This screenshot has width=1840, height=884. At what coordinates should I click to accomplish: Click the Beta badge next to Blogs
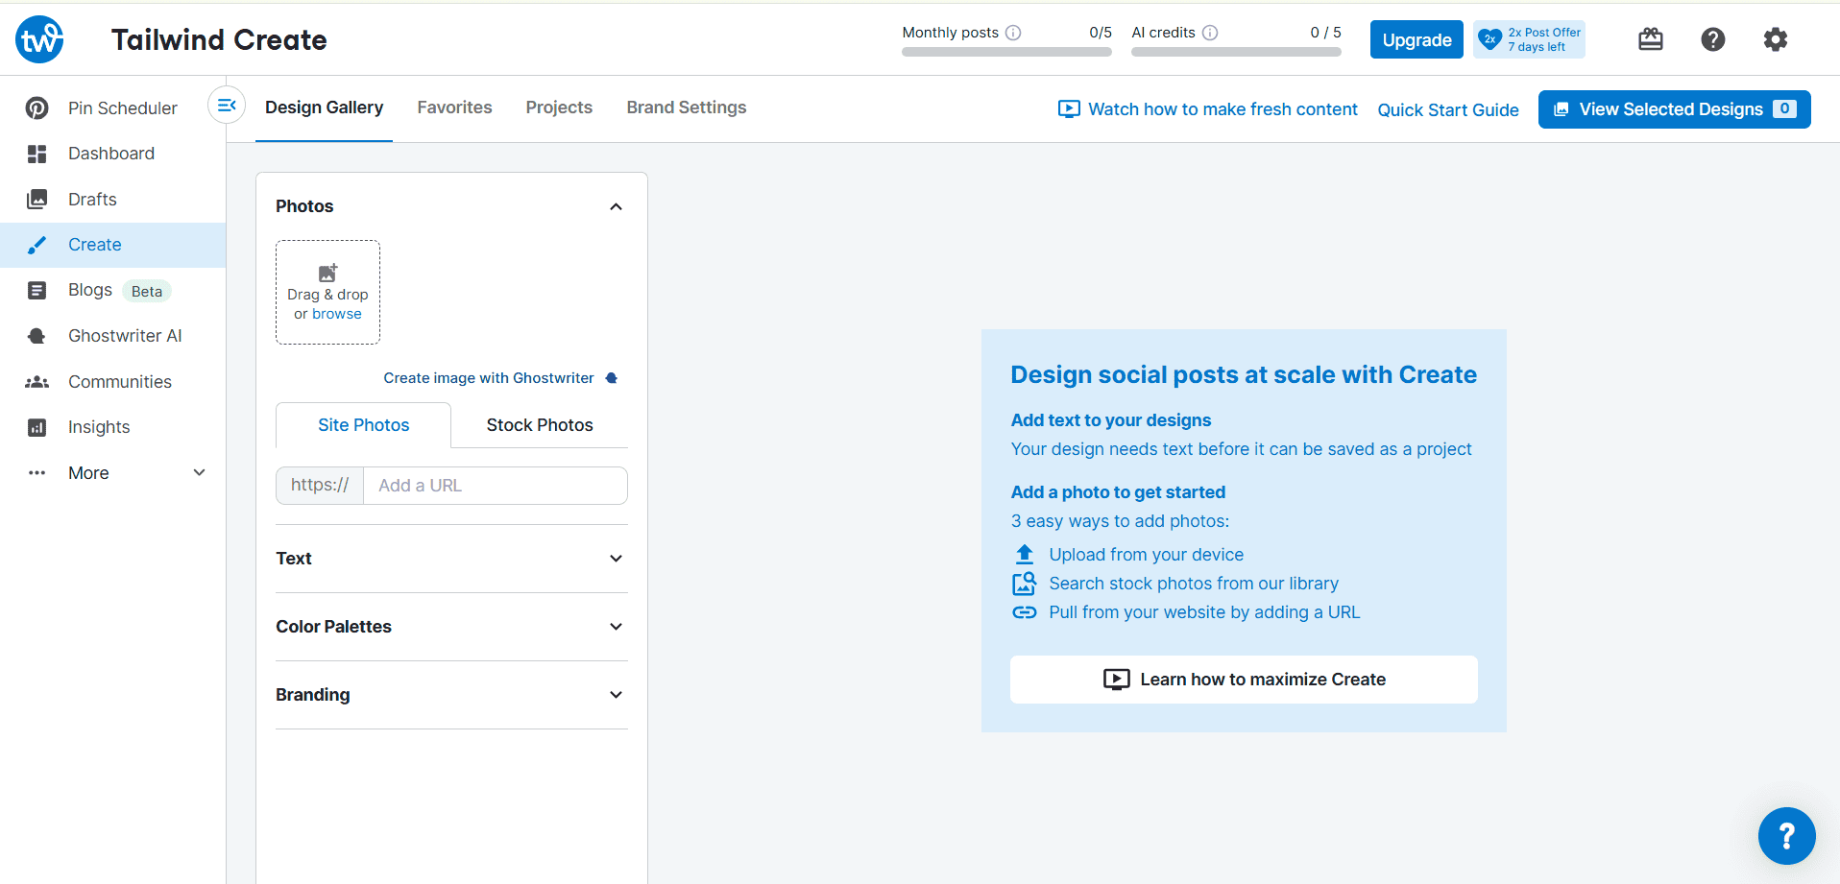pyautogui.click(x=147, y=291)
